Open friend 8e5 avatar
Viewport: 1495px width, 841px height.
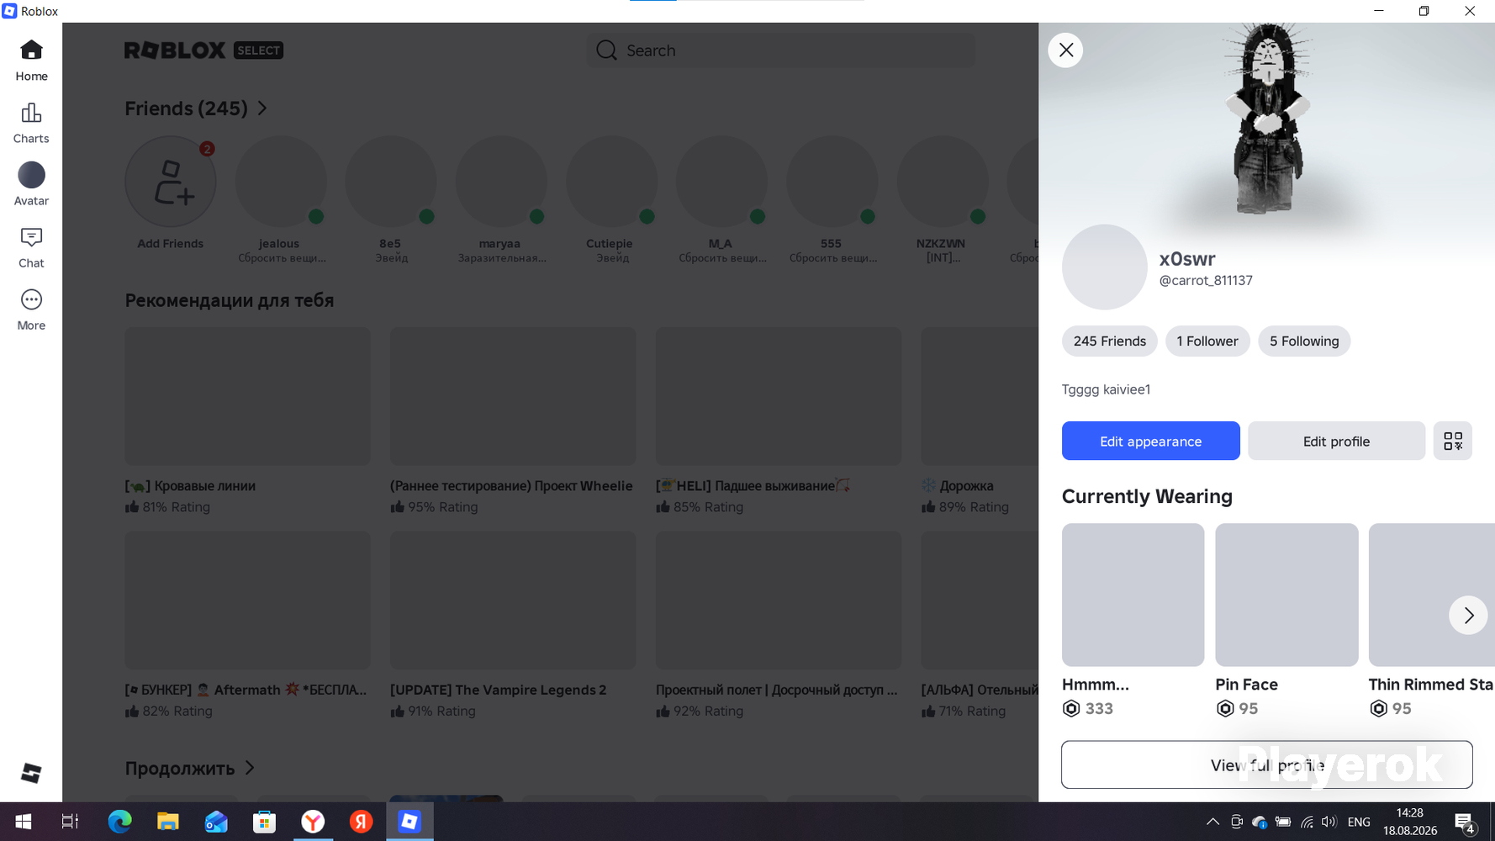pyautogui.click(x=391, y=182)
